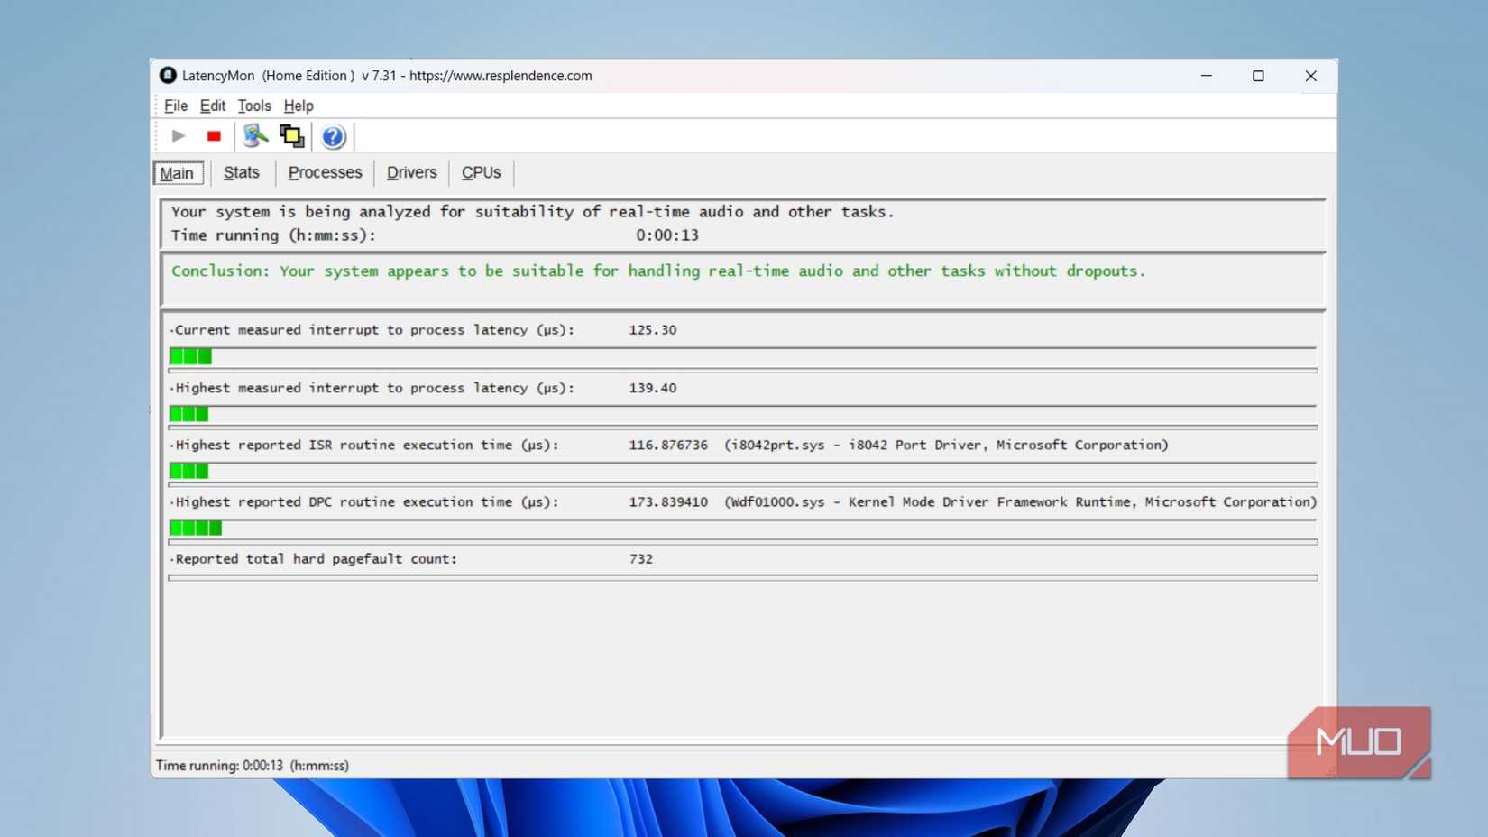View the Drivers tab
This screenshot has height=837, width=1488.
tap(411, 172)
